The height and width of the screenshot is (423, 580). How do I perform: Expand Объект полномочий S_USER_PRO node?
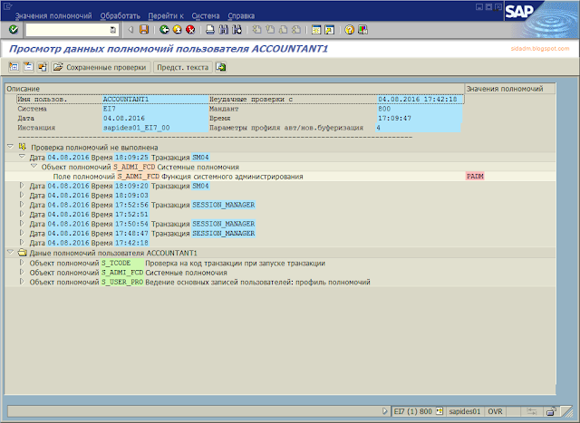click(x=22, y=282)
